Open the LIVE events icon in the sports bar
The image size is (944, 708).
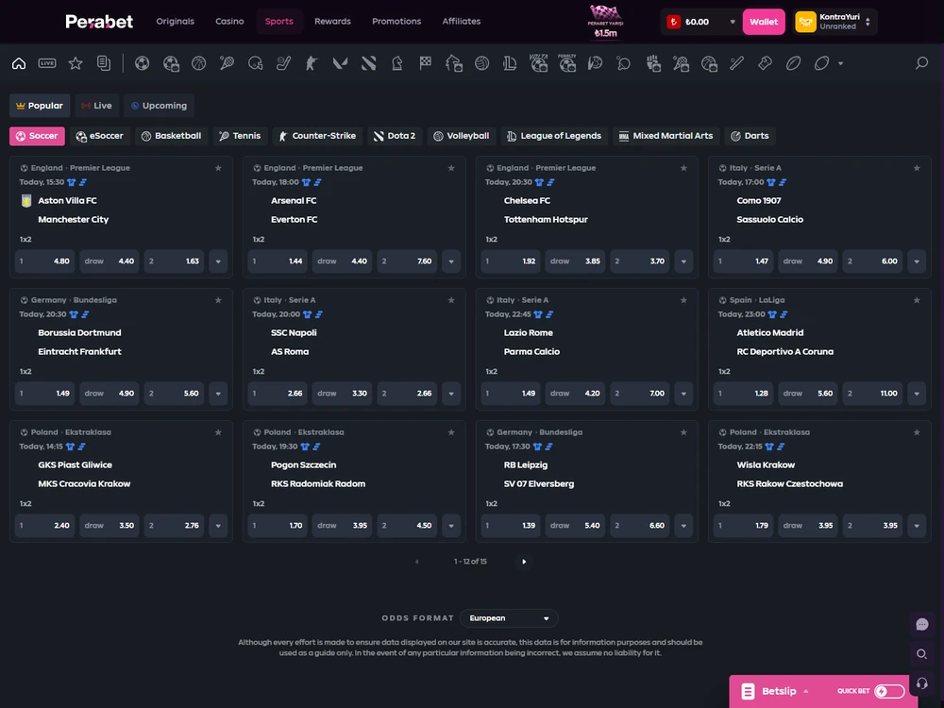pos(47,63)
